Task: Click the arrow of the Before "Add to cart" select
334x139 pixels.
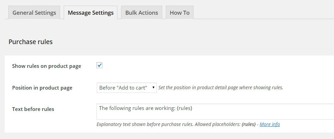Action: (x=153, y=88)
